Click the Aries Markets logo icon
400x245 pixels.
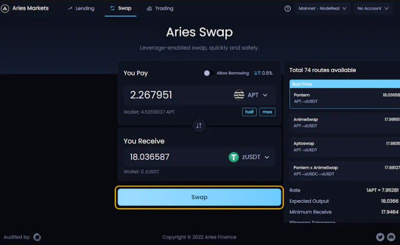click(x=5, y=8)
